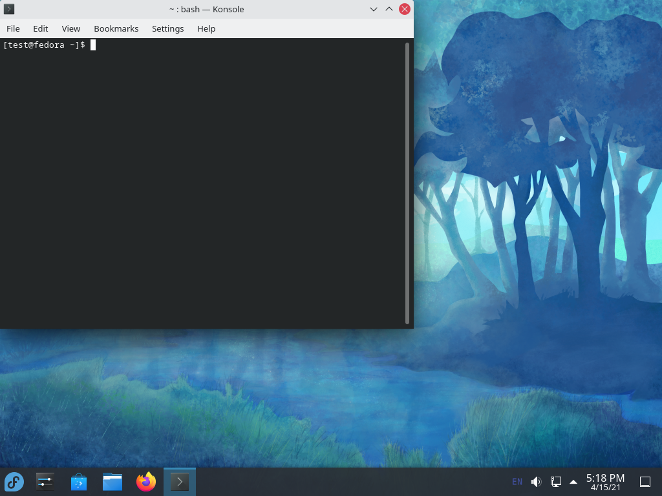Open System Settings from the taskbar
662x496 pixels.
click(x=45, y=482)
